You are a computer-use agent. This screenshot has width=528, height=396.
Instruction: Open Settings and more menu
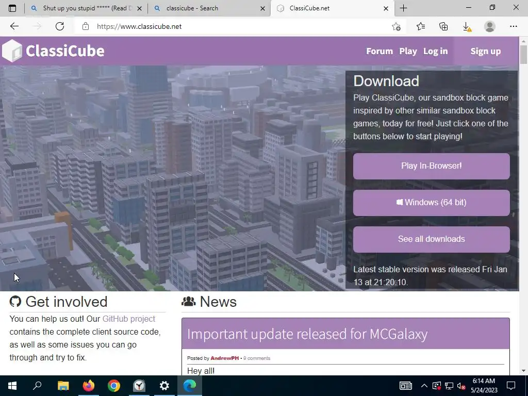tap(513, 26)
